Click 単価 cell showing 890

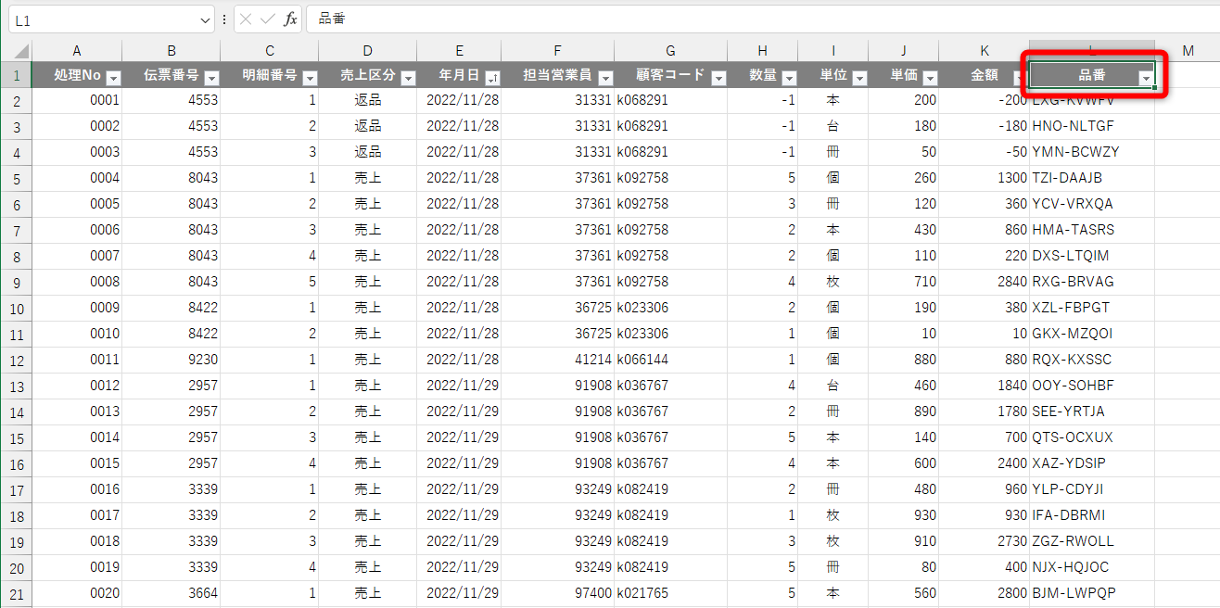pos(904,412)
